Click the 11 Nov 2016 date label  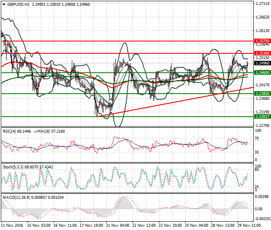click(12, 225)
